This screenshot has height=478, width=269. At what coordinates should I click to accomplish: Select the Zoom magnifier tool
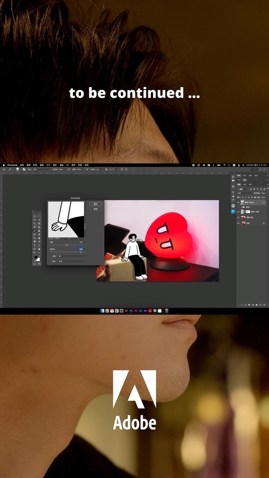point(35,252)
